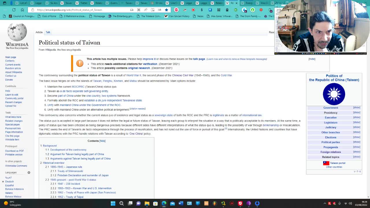Expand Judiciary section with show
The height and width of the screenshot is (208, 370).
356,127
